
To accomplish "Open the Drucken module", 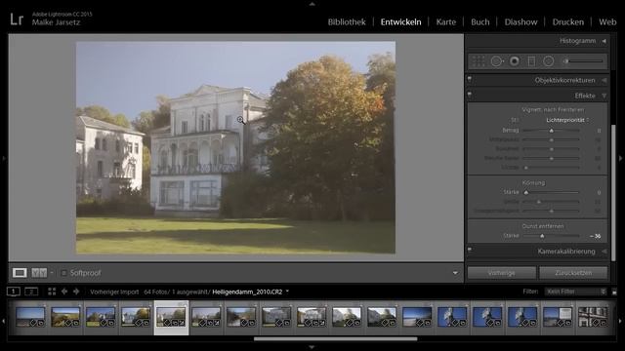I will (x=568, y=22).
